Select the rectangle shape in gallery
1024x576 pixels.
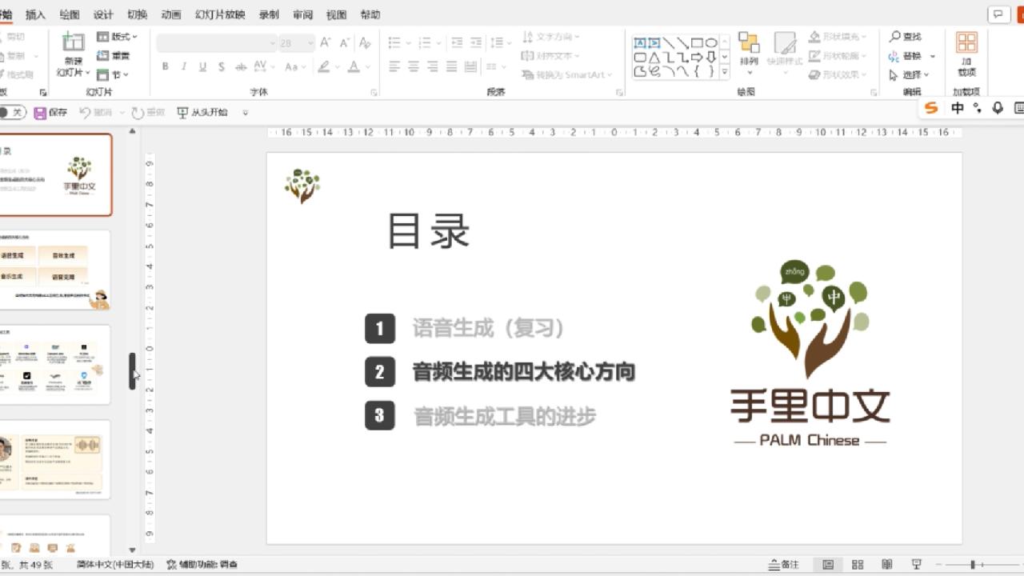click(x=697, y=43)
